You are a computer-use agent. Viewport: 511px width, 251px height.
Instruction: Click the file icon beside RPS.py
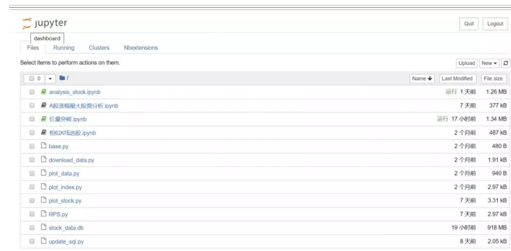pyautogui.click(x=43, y=214)
